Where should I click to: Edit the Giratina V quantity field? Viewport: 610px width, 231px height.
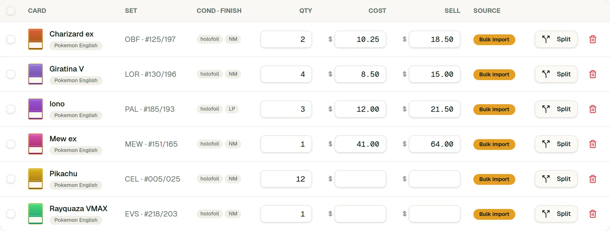(286, 74)
